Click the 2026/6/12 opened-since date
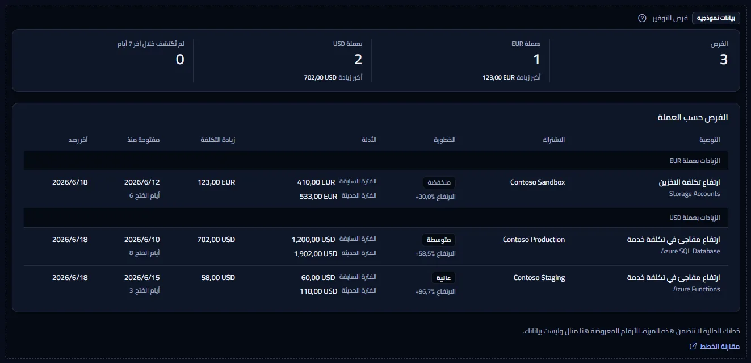Screen dimensions: 751x363 142,182
